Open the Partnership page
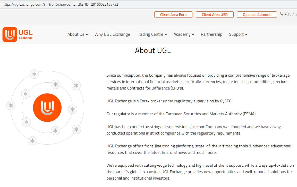Image resolution: width=297 pixels, height=187 pixels. [211, 34]
